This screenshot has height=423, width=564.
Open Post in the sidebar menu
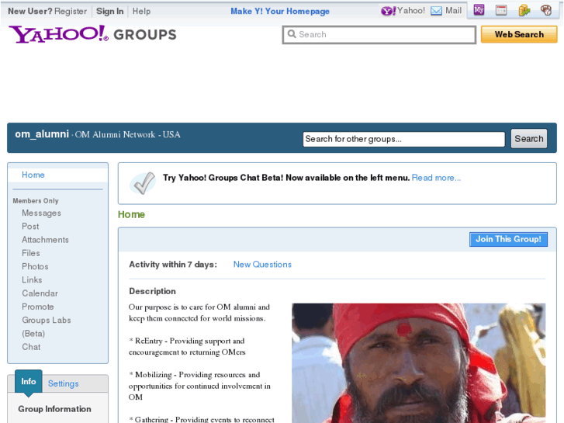[x=30, y=227]
